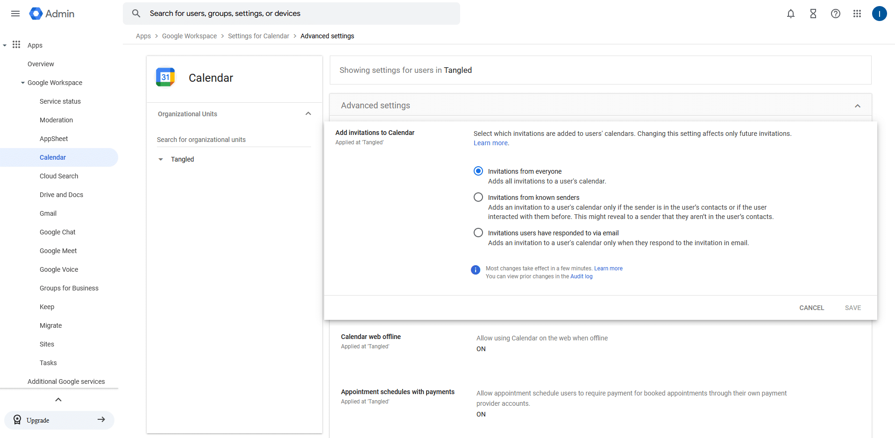This screenshot has height=438, width=895.
Task: Select Invitations users have responded to via email
Action: [478, 233]
